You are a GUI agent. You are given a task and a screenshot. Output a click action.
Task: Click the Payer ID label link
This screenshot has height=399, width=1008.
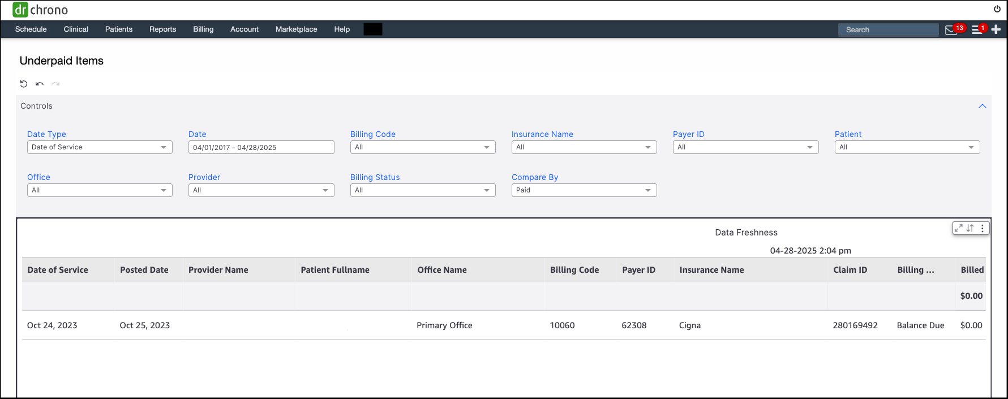pos(689,134)
